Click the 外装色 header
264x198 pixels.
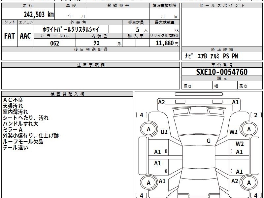click(78, 22)
